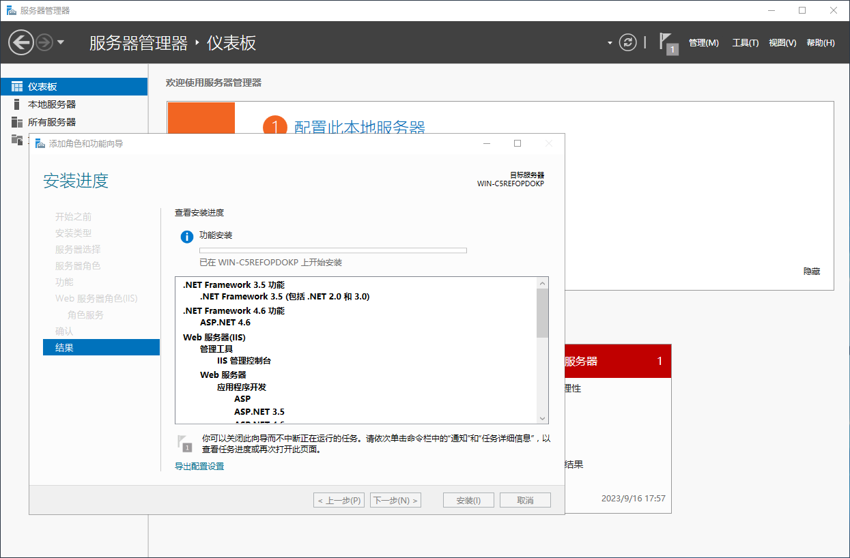Image resolution: width=850 pixels, height=558 pixels.
Task: Click the 下一步(N) button
Action: [x=395, y=500]
